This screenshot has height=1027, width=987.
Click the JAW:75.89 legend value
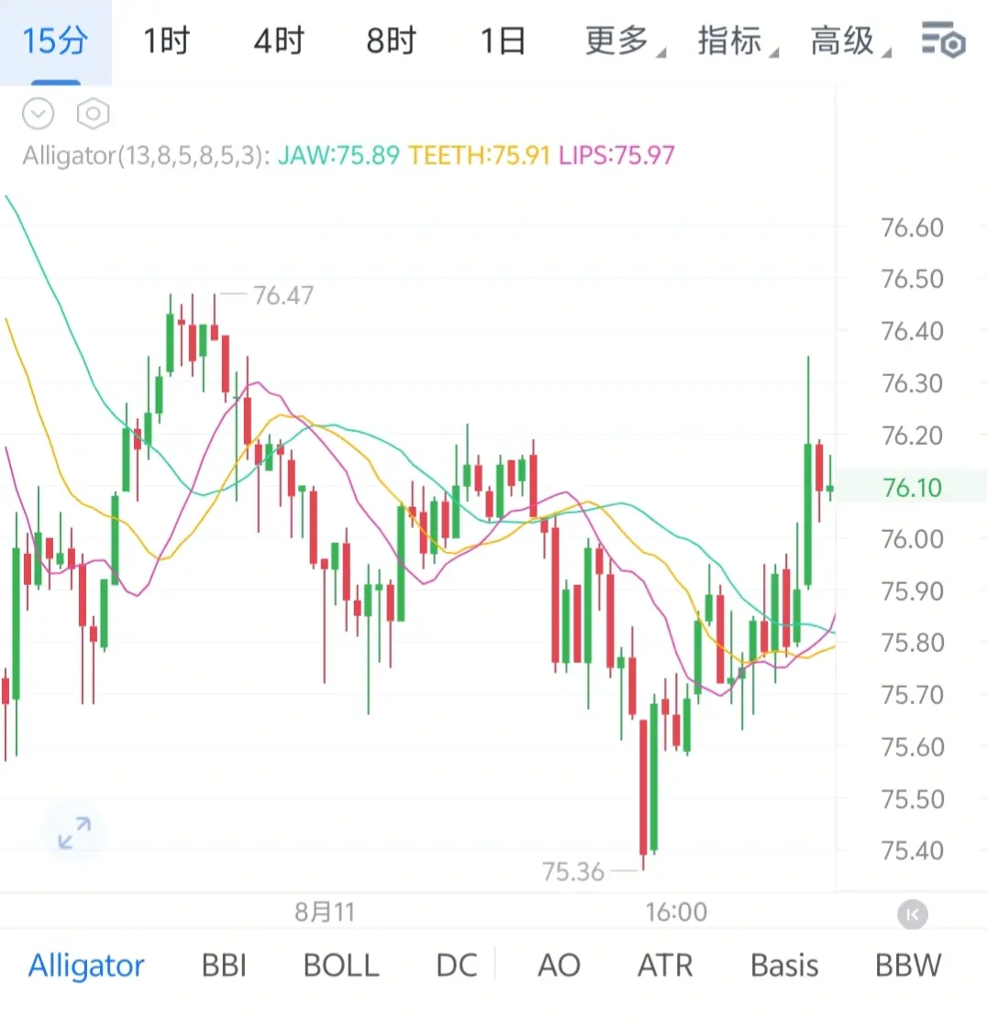tap(338, 156)
